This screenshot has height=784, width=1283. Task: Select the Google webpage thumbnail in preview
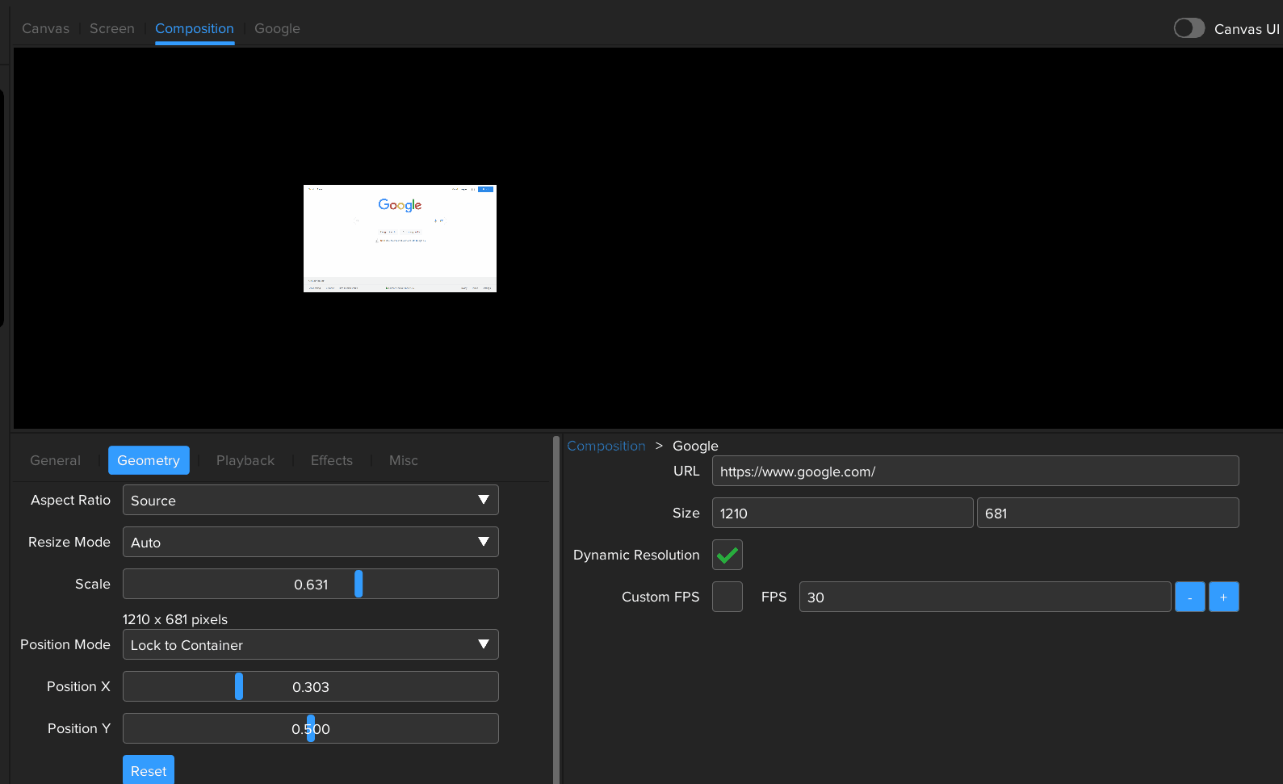point(400,238)
